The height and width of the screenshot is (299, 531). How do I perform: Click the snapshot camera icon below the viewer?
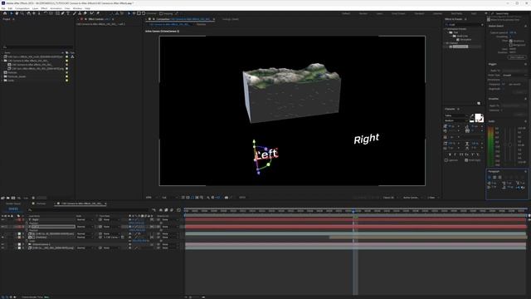click(x=227, y=198)
